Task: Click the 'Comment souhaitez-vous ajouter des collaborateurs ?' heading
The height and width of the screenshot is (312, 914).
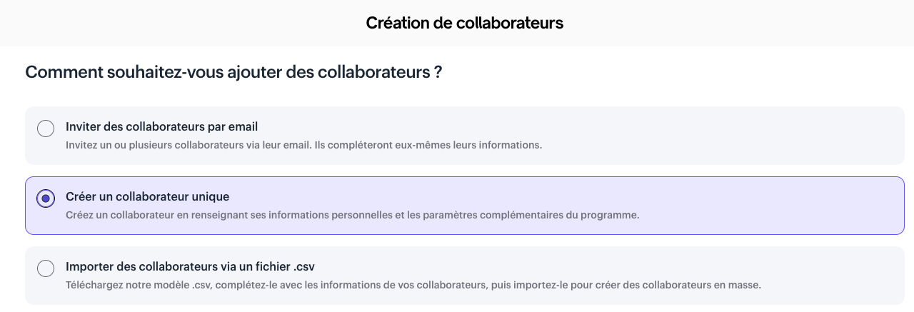Action: pyautogui.click(x=233, y=72)
